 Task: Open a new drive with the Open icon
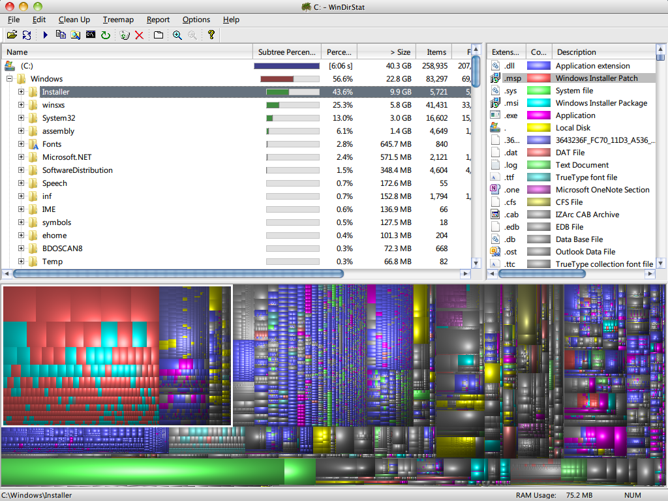point(12,35)
